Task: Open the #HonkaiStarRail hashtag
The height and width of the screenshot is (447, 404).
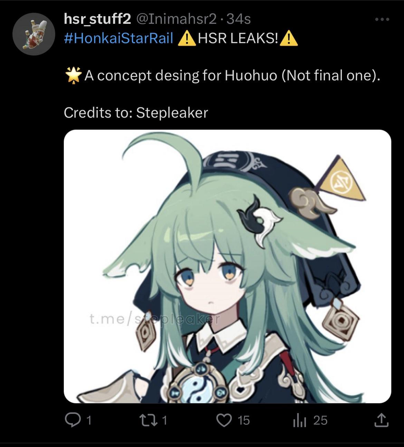Action: (118, 38)
